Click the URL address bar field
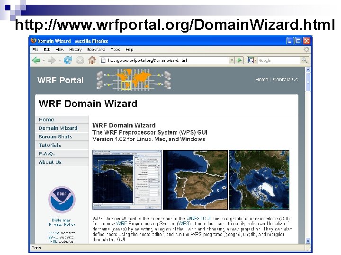The image size is (341, 255). [168, 60]
